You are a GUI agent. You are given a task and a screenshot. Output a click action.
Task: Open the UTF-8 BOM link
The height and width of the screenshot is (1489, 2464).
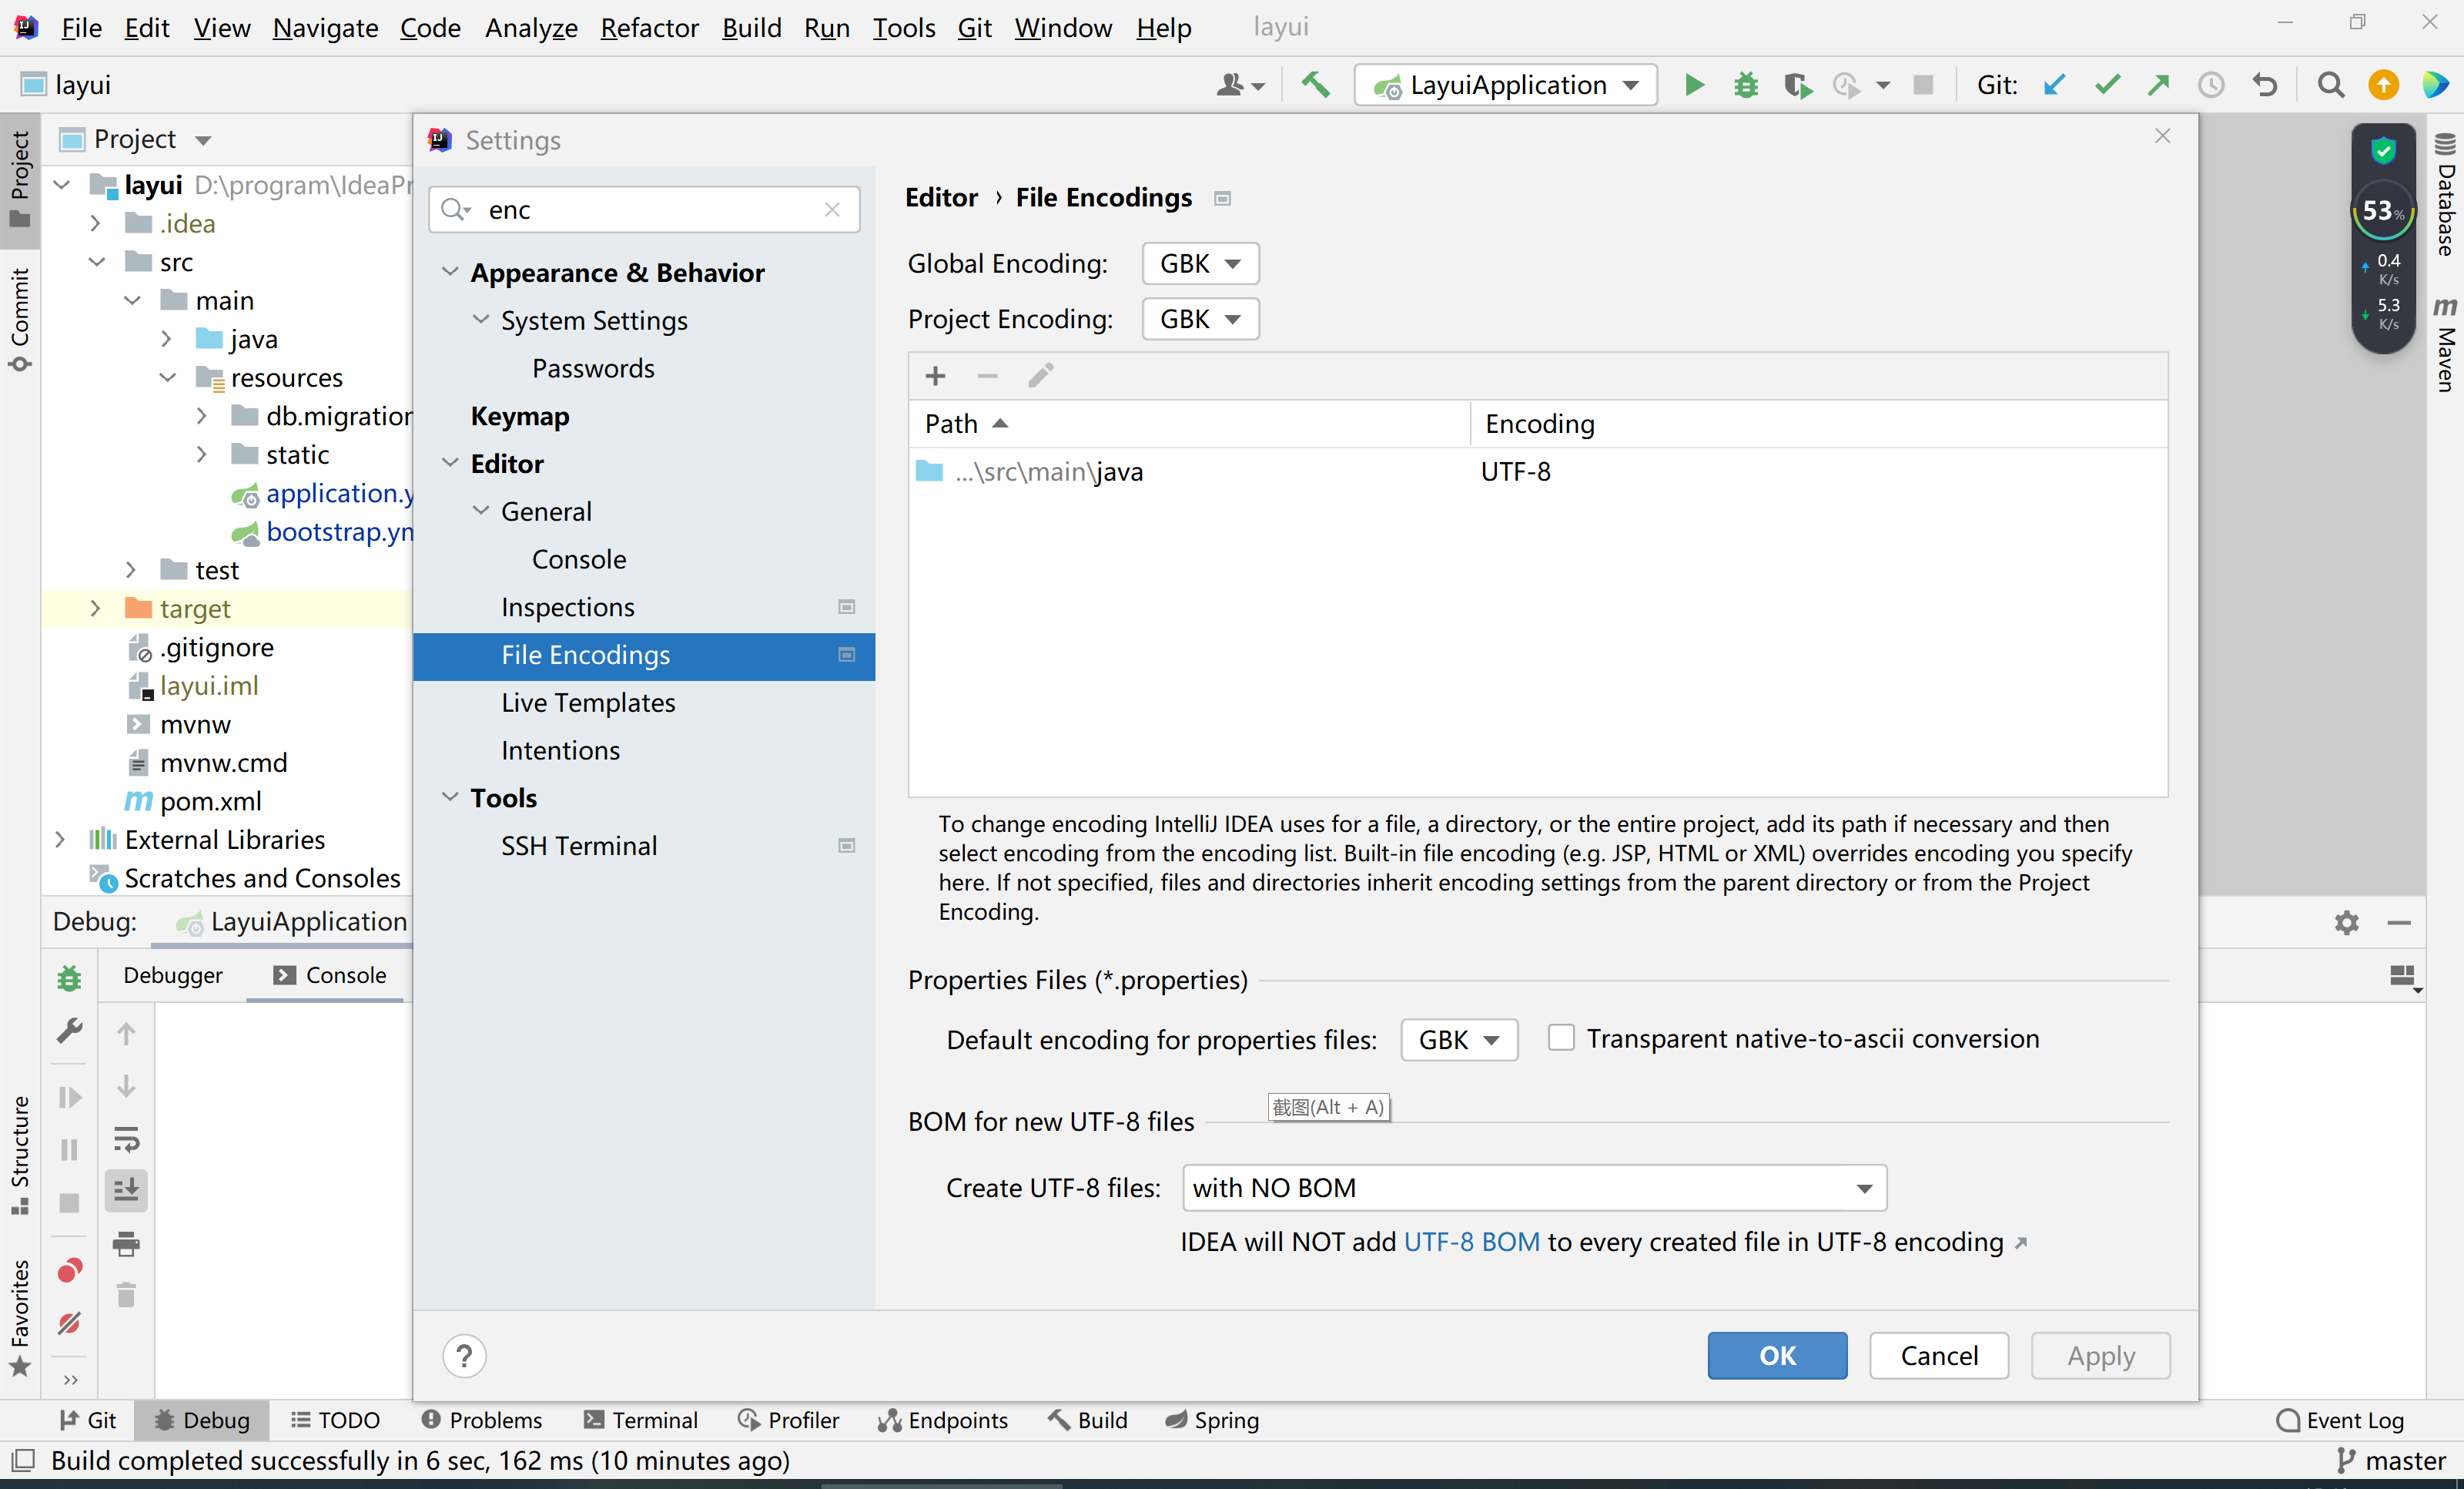[1472, 1242]
